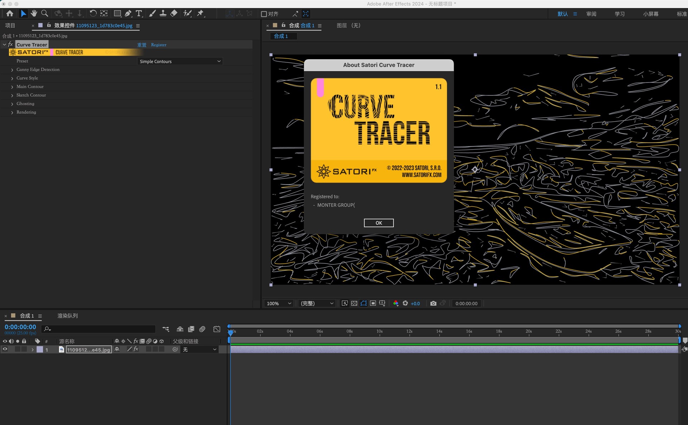Select the Roto Brush tool
The width and height of the screenshot is (688, 425).
point(187,14)
